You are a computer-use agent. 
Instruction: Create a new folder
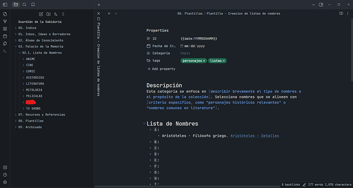[x=49, y=14]
